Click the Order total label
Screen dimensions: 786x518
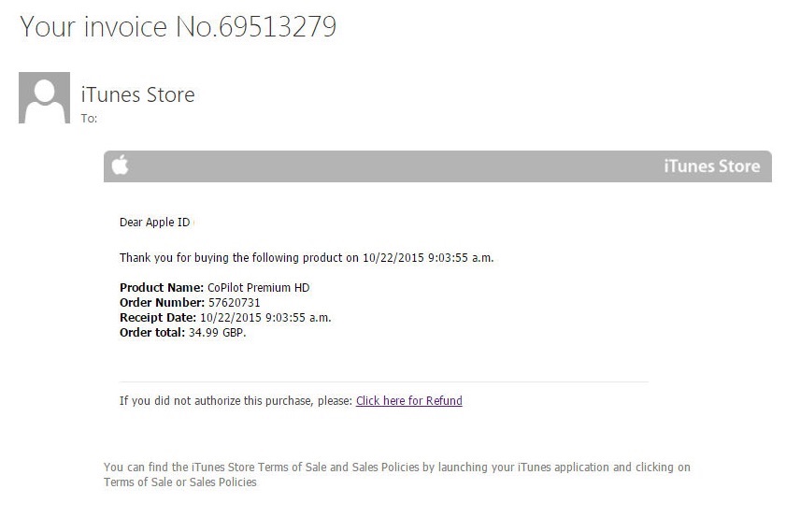(152, 332)
